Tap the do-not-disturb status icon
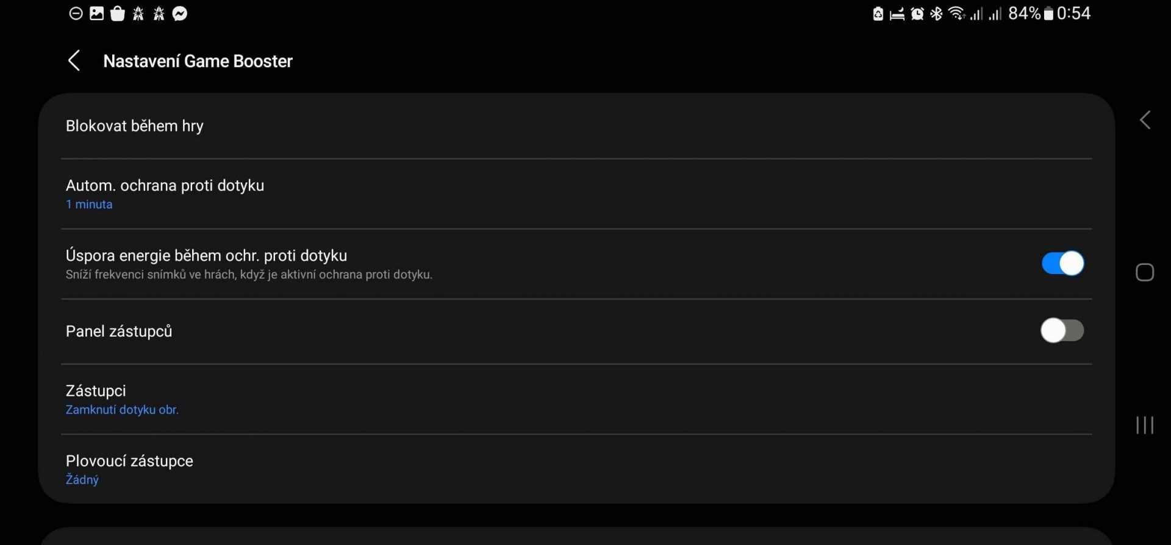1171x545 pixels. (x=76, y=13)
